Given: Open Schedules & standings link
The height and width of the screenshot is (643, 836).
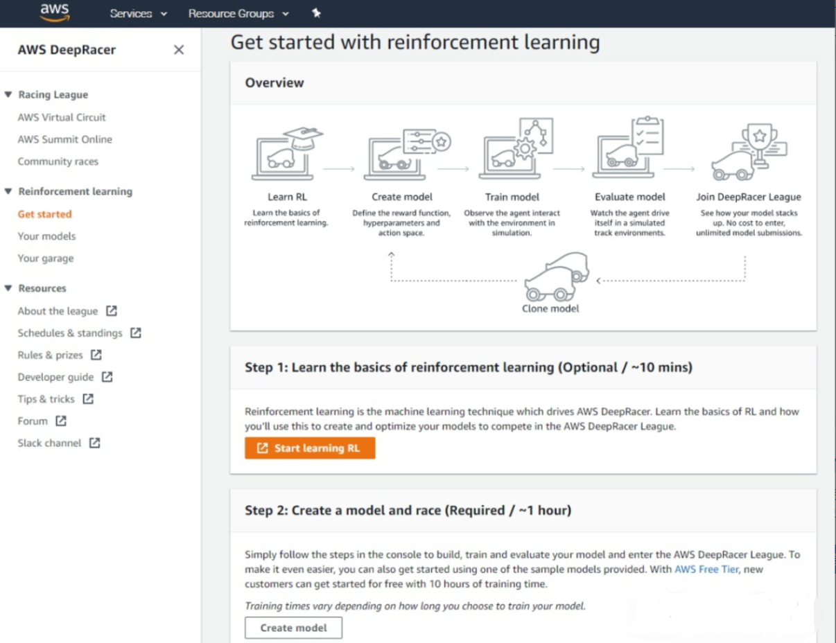Looking at the screenshot, I should tap(70, 333).
